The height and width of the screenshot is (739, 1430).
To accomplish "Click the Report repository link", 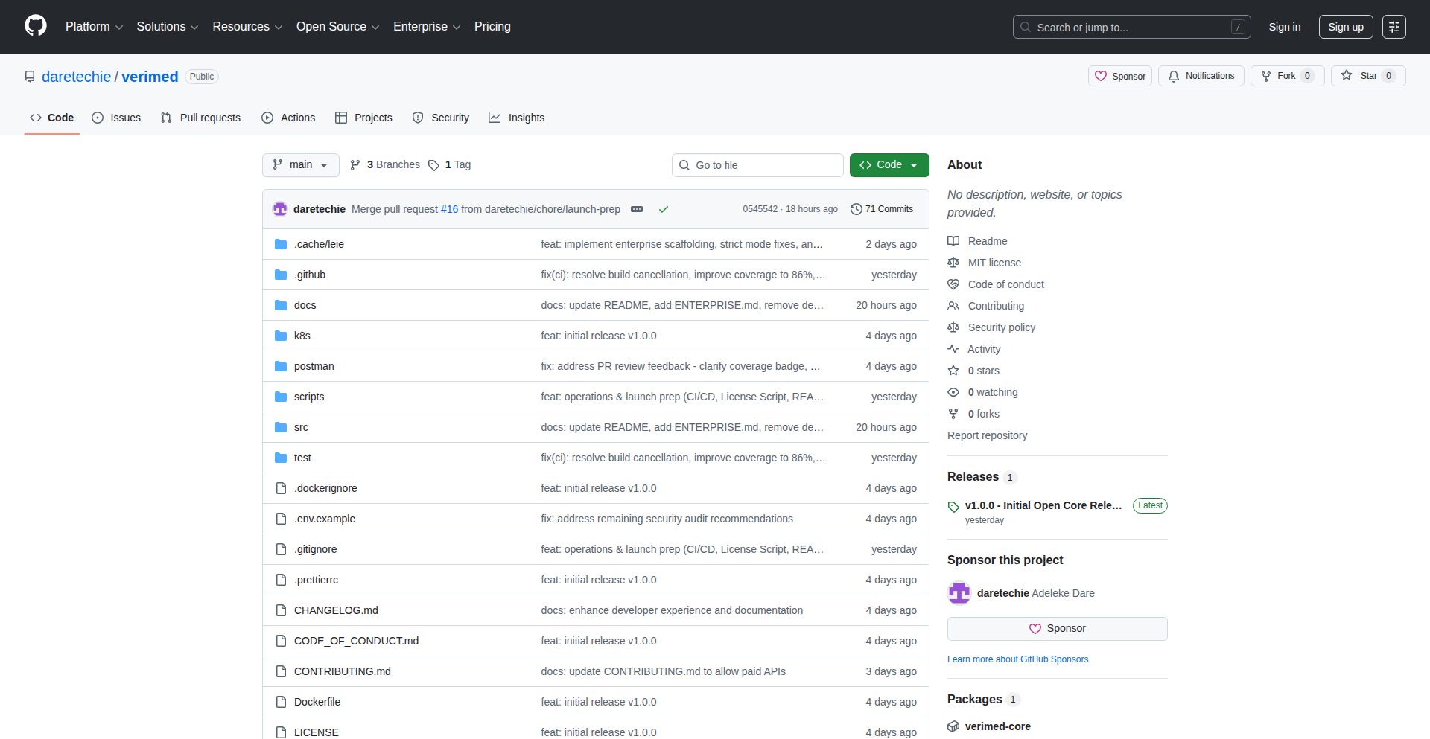I will 987,435.
